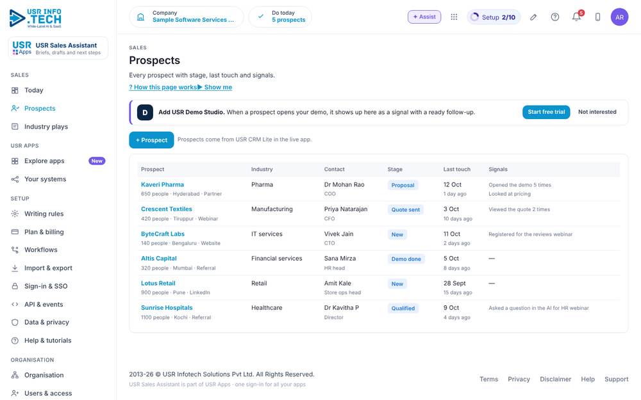Open the Do today 5 prospects pill
Image resolution: width=641 pixels, height=400 pixels.
[280, 17]
